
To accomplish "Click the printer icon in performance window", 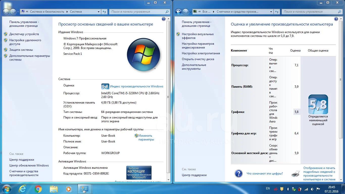I will click(295, 174).
